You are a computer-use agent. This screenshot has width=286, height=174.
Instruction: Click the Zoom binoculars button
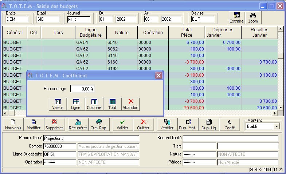click(253, 18)
